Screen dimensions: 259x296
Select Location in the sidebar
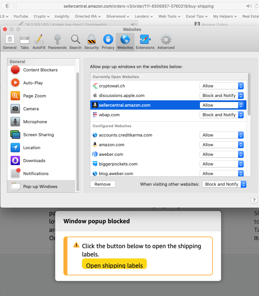pos(41,148)
